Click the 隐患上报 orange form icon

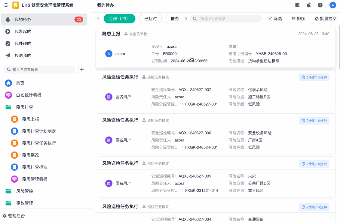(14, 119)
